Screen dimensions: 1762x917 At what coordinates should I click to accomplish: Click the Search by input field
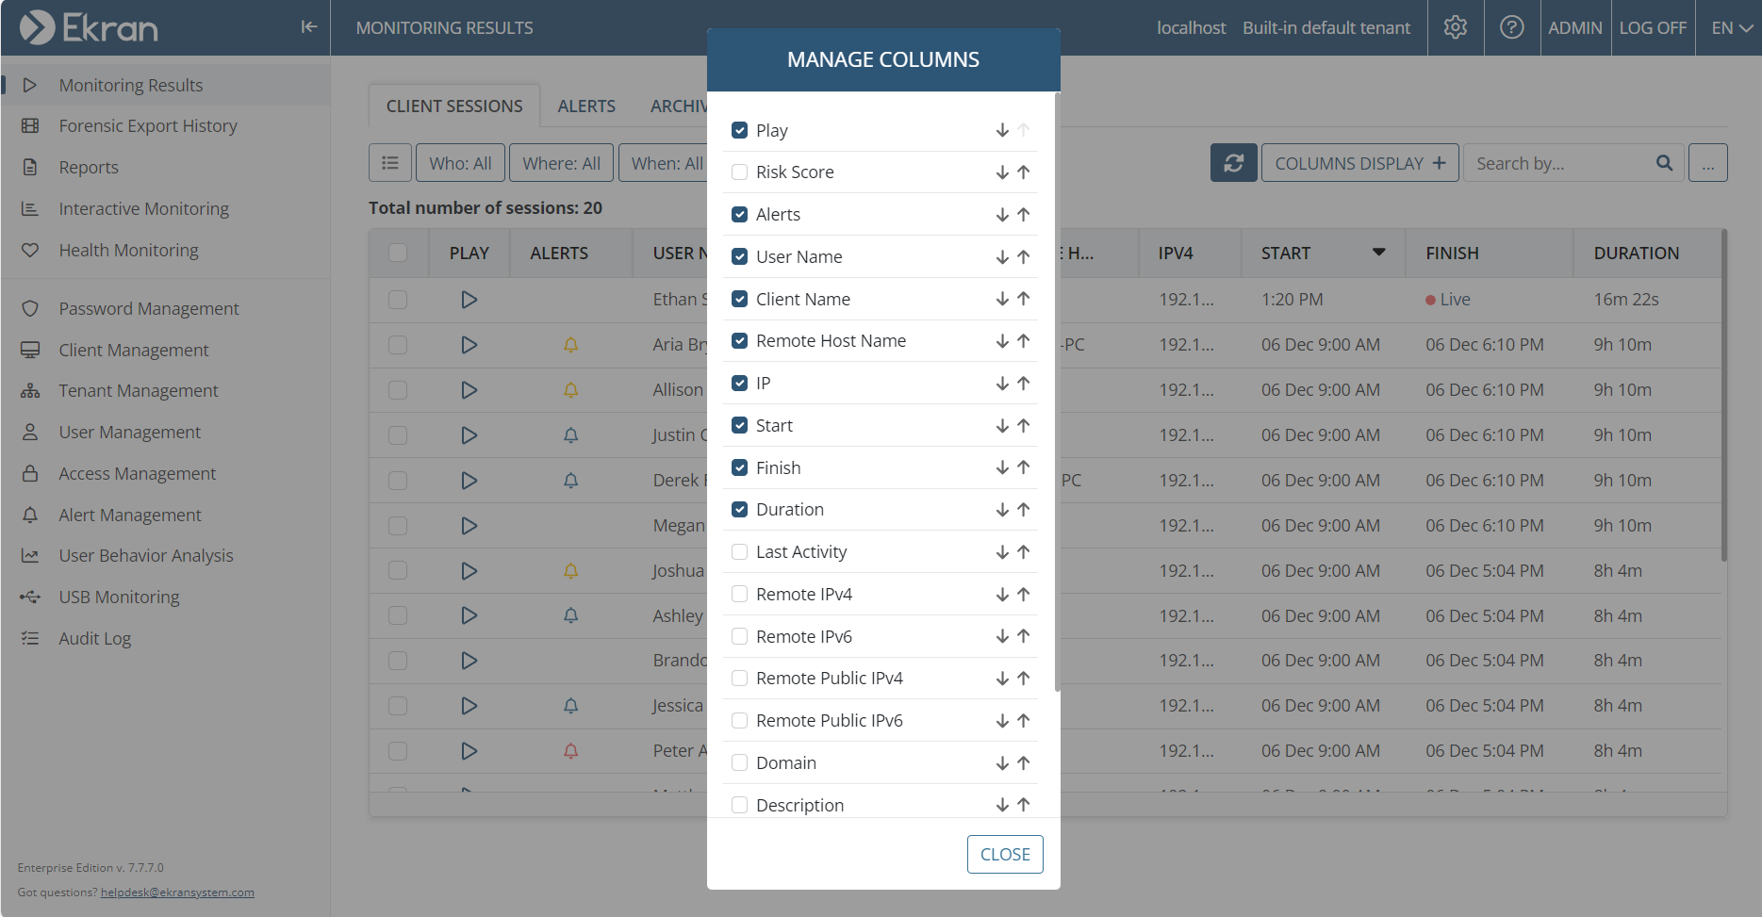click(1560, 163)
